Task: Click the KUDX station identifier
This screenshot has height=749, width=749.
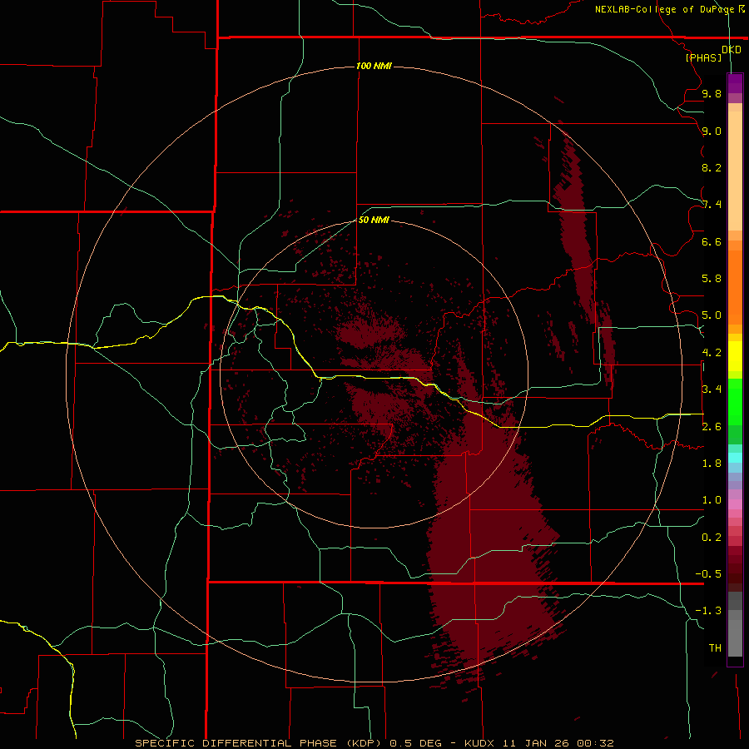Action: [480, 743]
